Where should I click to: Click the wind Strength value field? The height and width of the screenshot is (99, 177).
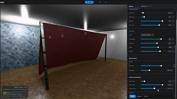point(170,70)
